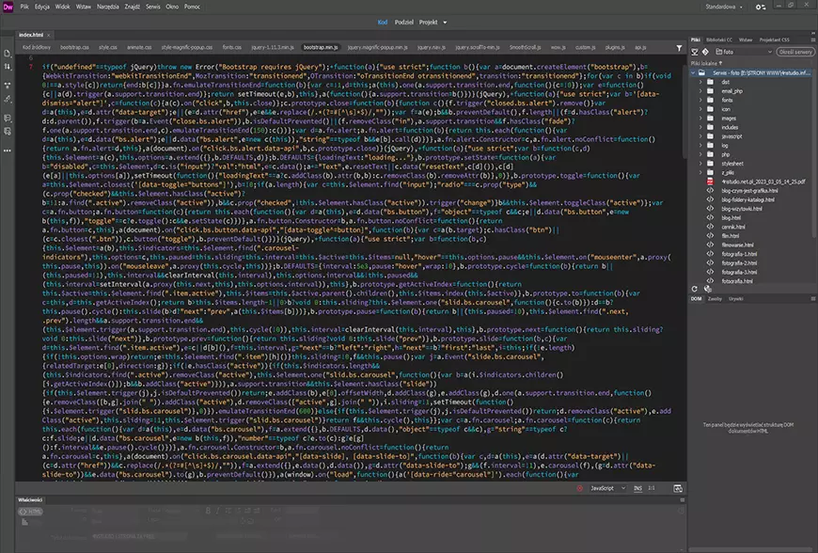
Task: Expand the fonts folder
Action: (700, 101)
